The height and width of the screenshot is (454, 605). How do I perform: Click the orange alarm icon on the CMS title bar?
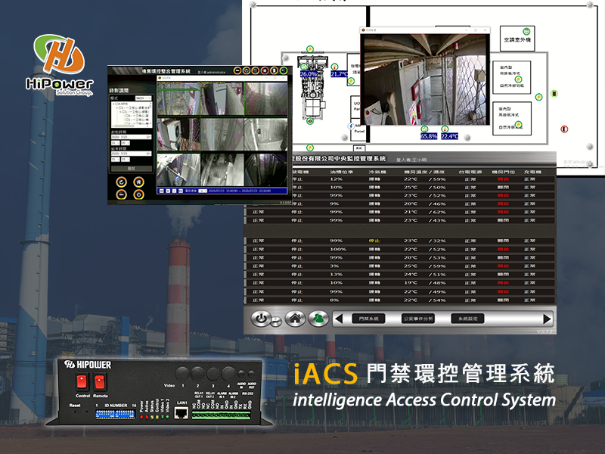pyautogui.click(x=273, y=69)
